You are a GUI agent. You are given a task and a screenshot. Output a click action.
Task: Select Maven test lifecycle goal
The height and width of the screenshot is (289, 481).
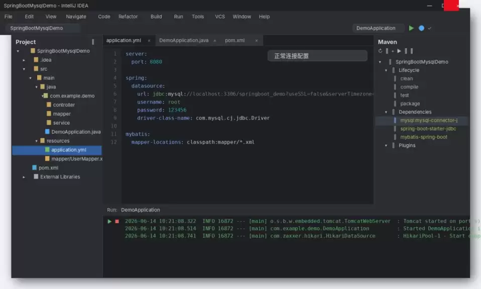pos(404,95)
